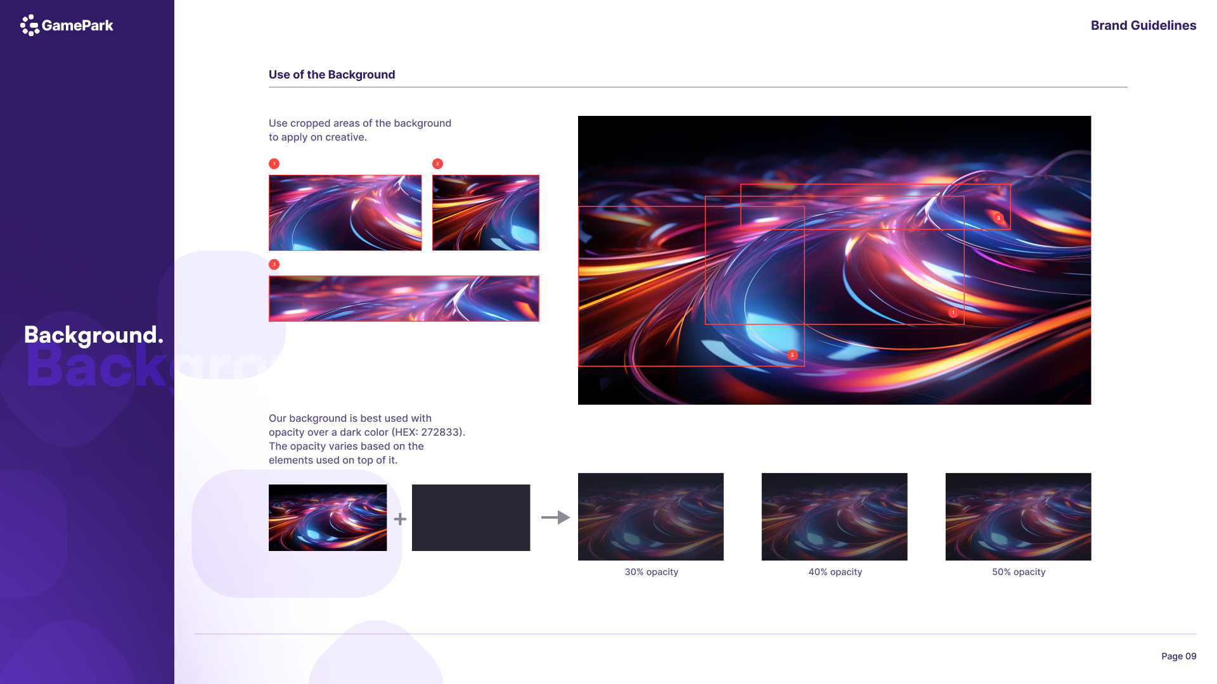Click the "Our background is best used with" paragraph
Screen dimensions: 1217x684
367,439
